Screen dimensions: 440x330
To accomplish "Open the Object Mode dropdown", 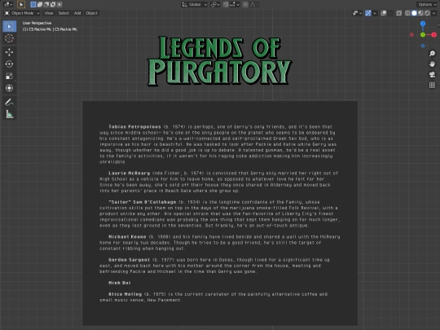I will tap(22, 13).
